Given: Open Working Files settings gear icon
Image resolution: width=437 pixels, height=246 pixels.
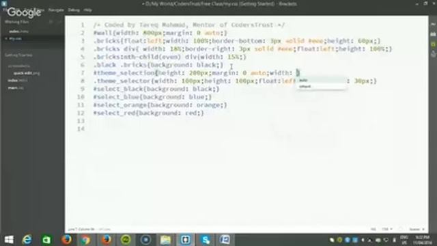Looking at the screenshot, I should [51, 22].
